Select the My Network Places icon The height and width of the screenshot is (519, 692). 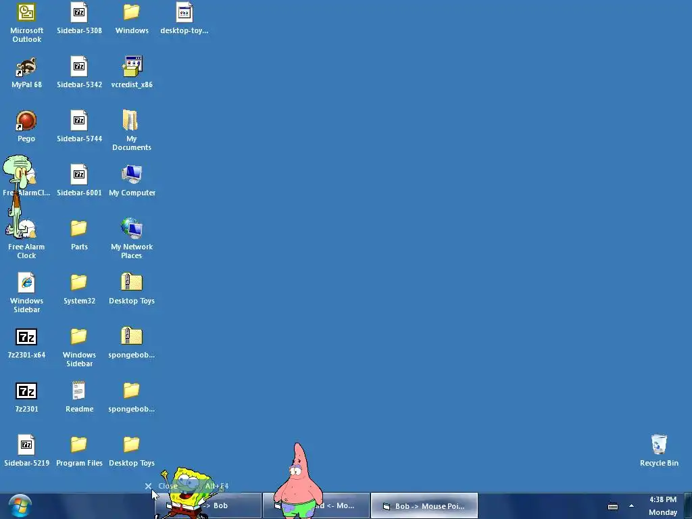point(132,228)
